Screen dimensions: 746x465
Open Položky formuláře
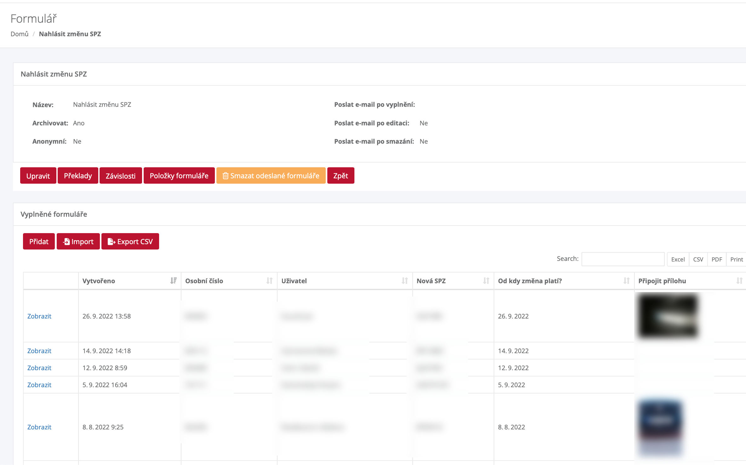click(179, 176)
